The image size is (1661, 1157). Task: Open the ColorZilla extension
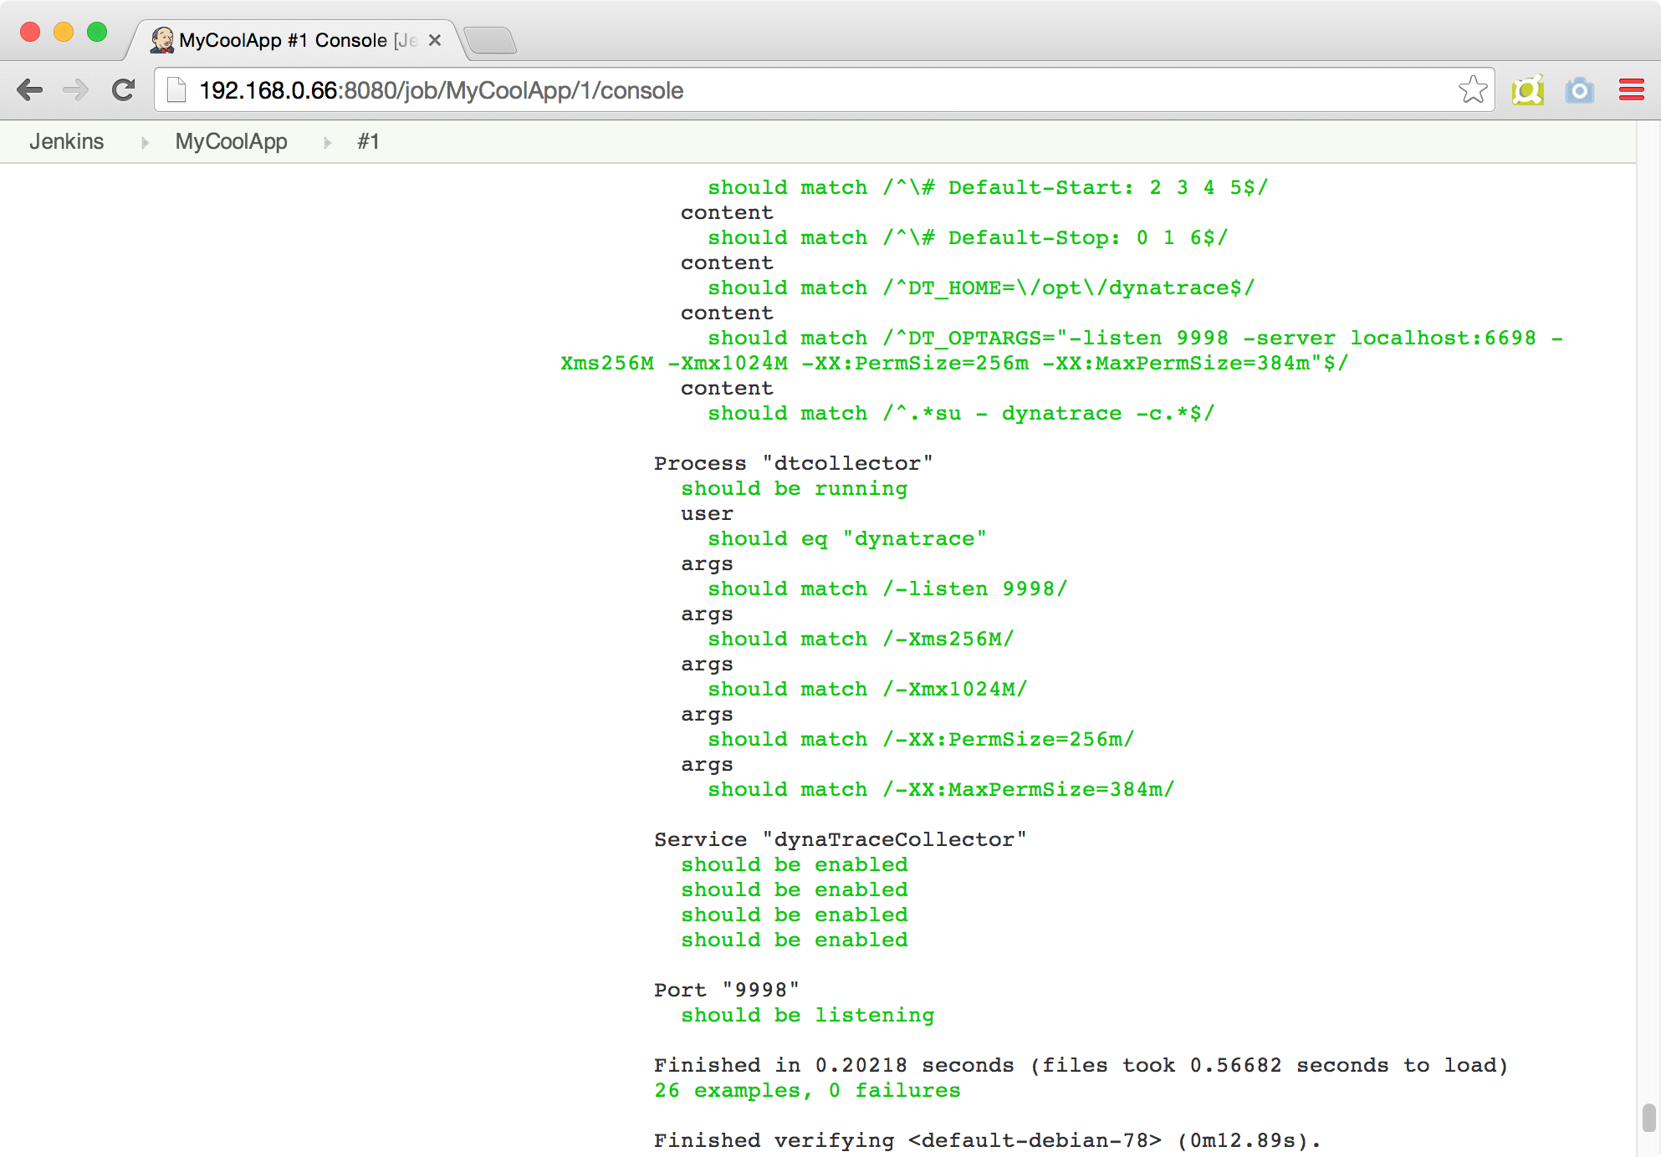[x=1527, y=89]
